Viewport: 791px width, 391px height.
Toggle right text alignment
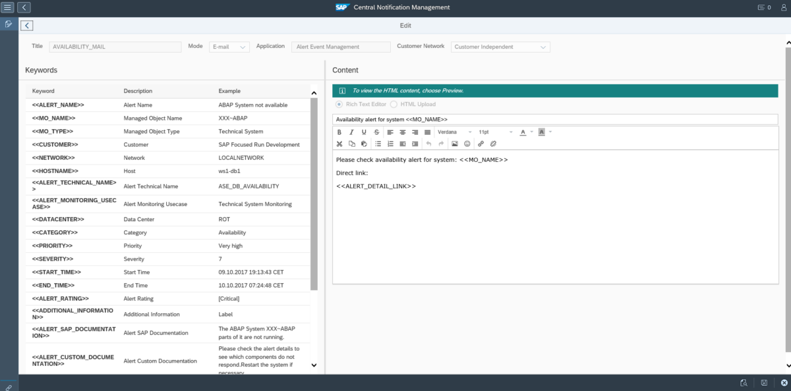[415, 132]
